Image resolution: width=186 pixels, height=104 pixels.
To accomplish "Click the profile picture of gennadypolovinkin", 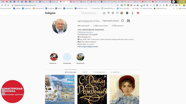I will tap(60, 26).
